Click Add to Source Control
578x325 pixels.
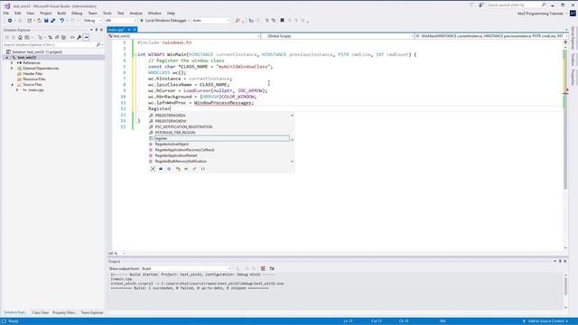(x=545, y=321)
